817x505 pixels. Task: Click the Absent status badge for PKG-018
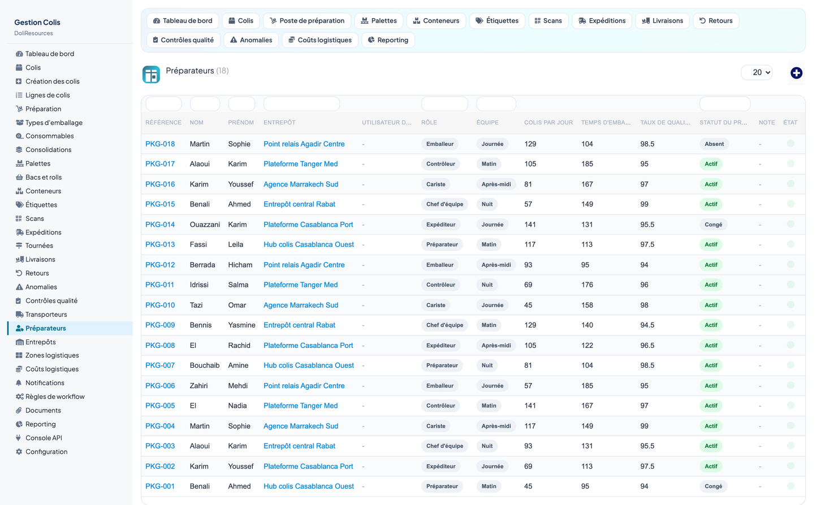click(714, 144)
